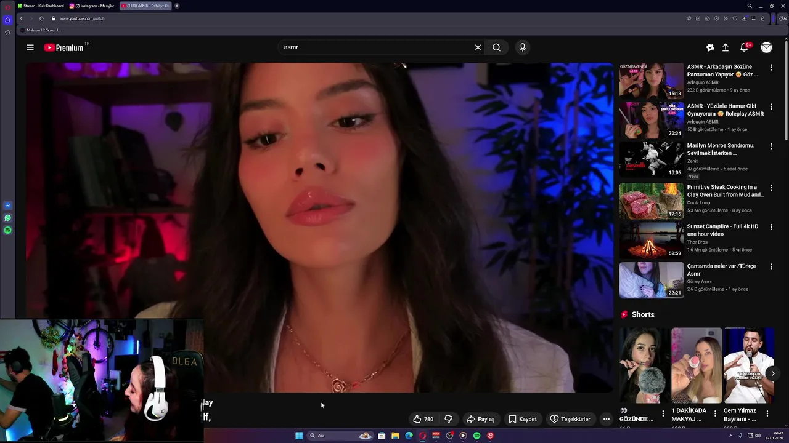Open Windows Start menu

point(299,436)
